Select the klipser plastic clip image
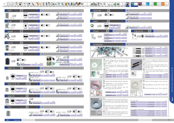Image resolution: width=174 pixels, height=123 pixels. point(93,37)
